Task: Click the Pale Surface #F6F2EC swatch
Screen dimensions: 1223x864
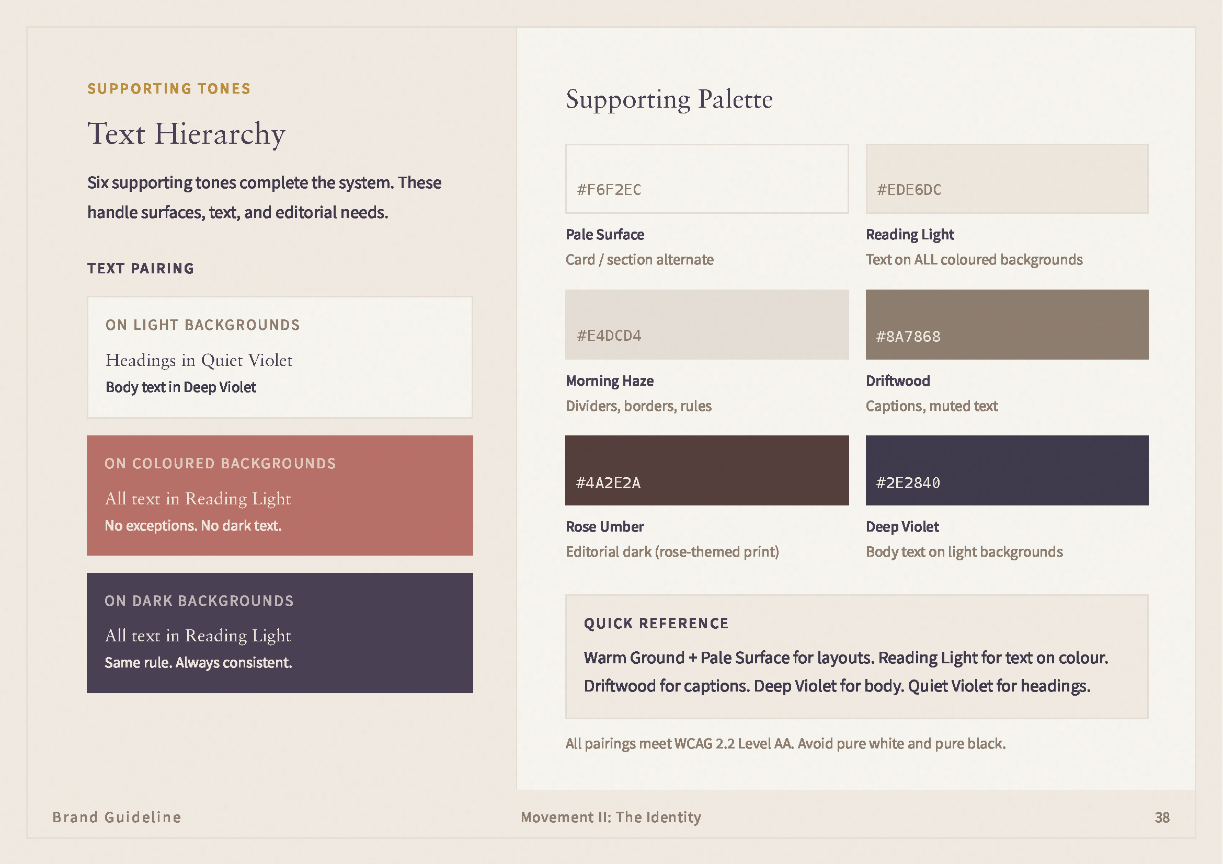Action: (707, 178)
